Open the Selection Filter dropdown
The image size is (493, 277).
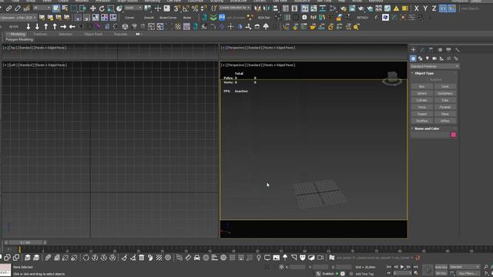coord(41,8)
